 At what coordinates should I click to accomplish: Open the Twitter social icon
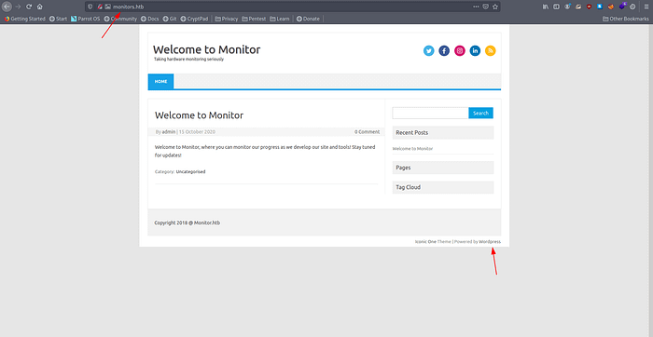pyautogui.click(x=428, y=50)
